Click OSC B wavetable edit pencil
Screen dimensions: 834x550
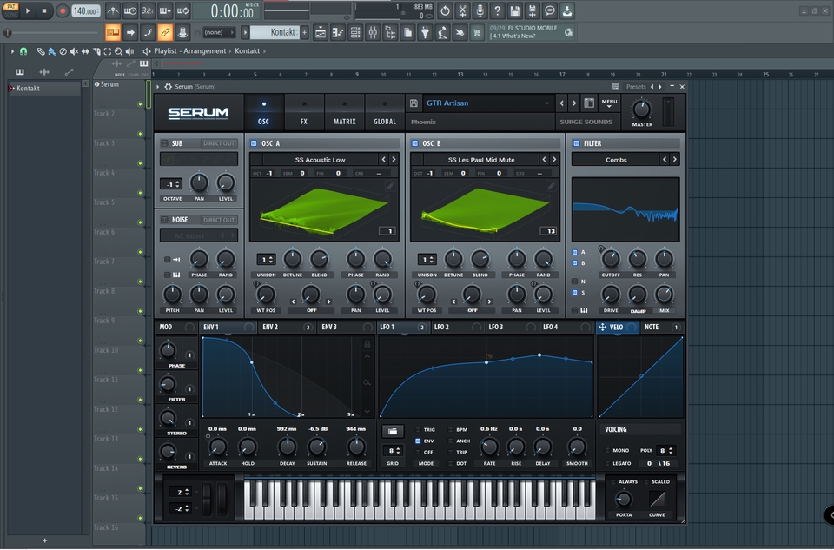551,186
